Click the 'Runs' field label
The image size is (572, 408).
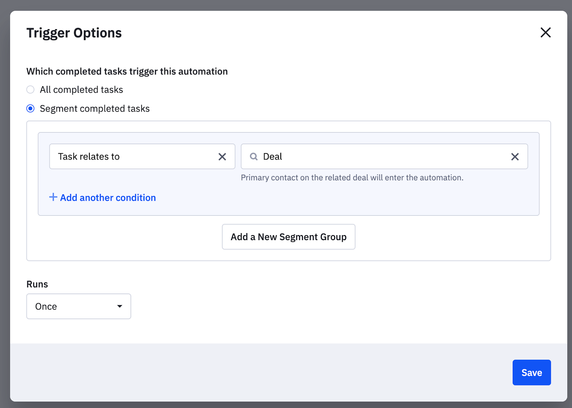point(37,284)
